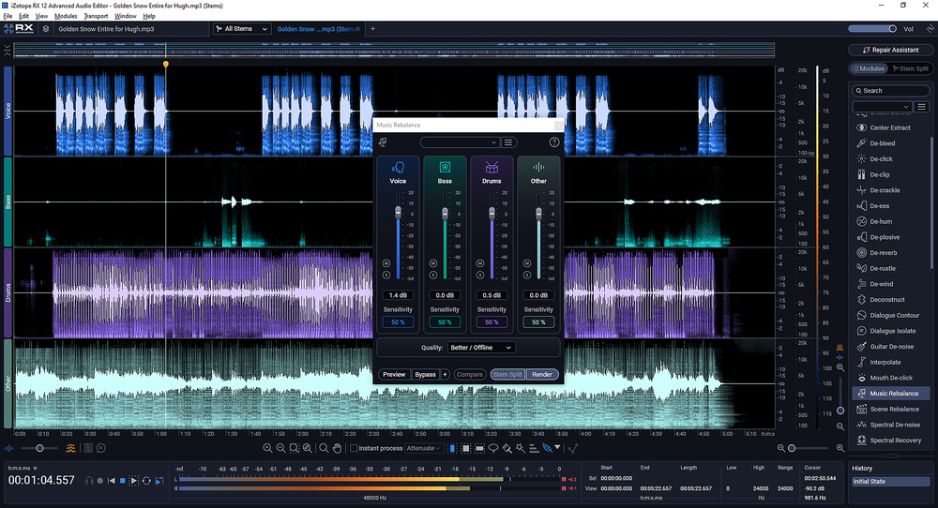This screenshot has height=508, width=938.
Task: Click the Stem Split button in Music Rebalance
Action: click(507, 374)
